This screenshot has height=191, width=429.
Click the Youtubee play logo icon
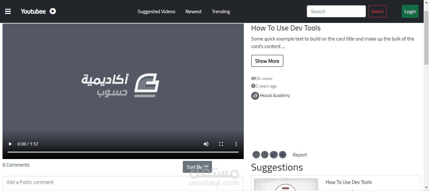(53, 11)
